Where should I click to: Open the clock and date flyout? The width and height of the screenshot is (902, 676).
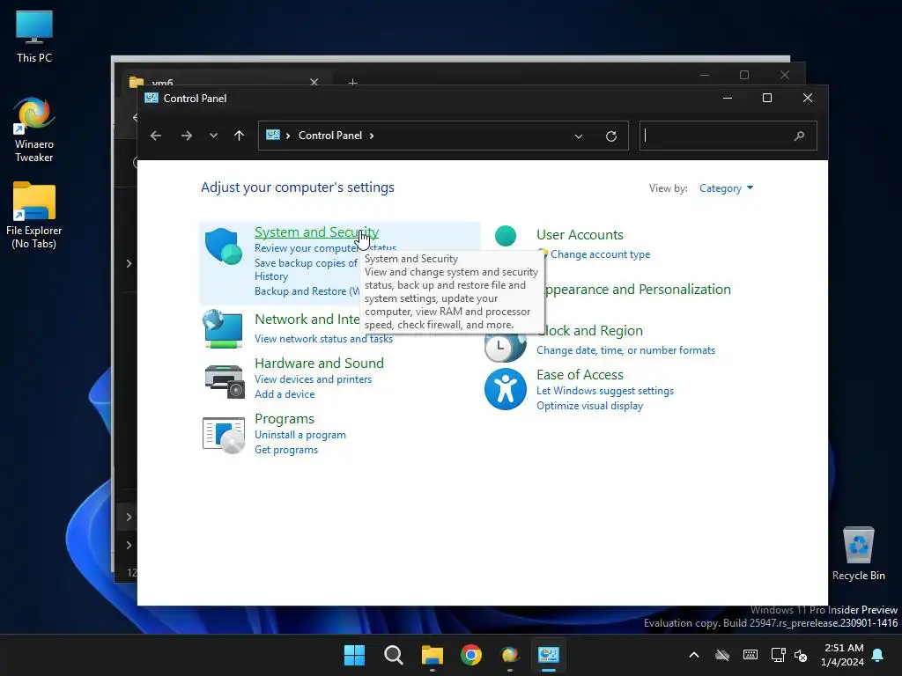coord(843,655)
